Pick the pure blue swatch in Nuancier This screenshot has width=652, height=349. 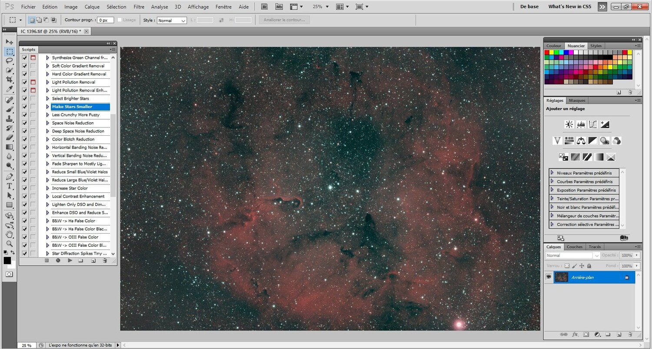point(566,53)
